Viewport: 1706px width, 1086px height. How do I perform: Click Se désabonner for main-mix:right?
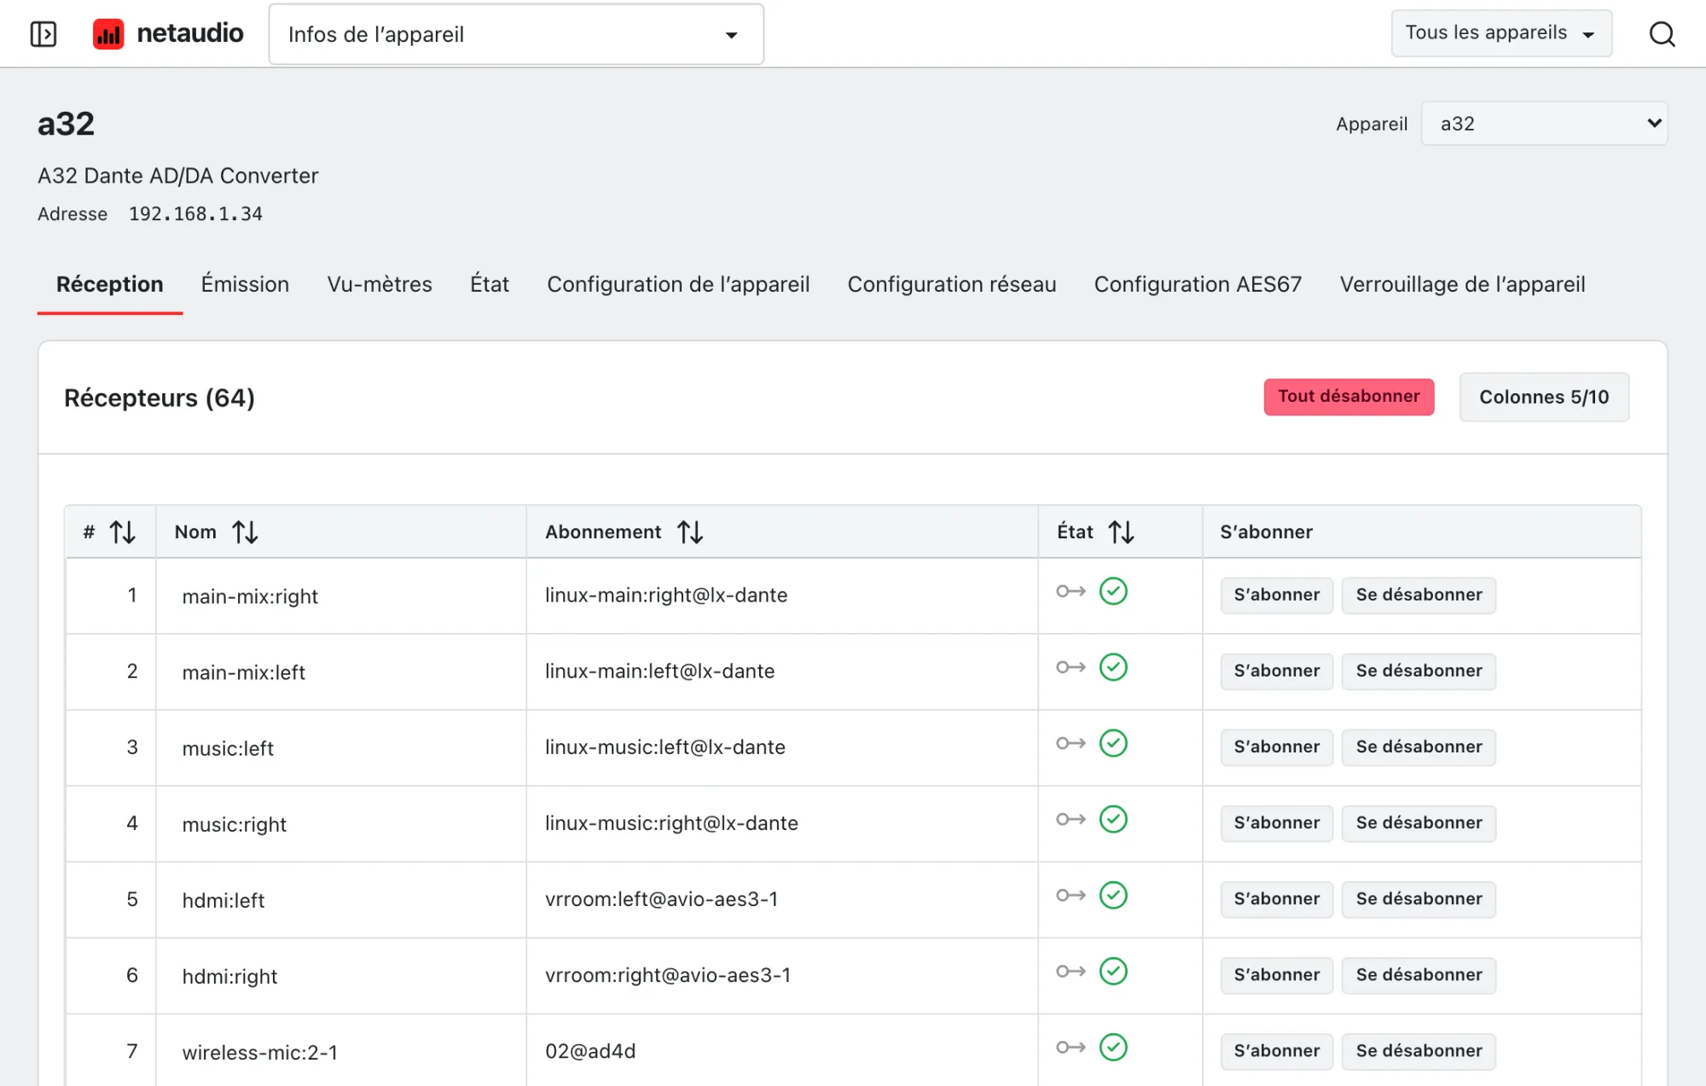[x=1419, y=595]
